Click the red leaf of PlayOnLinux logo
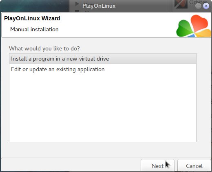Image resolution: width=212 pixels, height=172 pixels. [x=199, y=23]
